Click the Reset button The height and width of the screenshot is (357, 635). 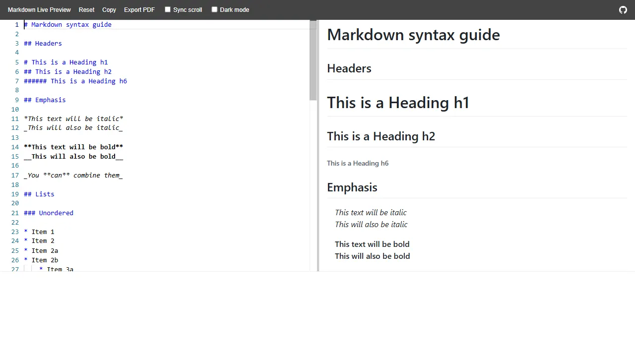pos(86,10)
